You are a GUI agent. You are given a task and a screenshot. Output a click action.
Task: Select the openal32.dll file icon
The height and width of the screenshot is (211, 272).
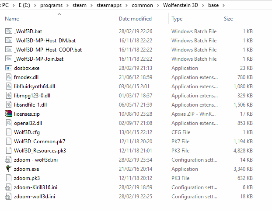[x=9, y=123]
